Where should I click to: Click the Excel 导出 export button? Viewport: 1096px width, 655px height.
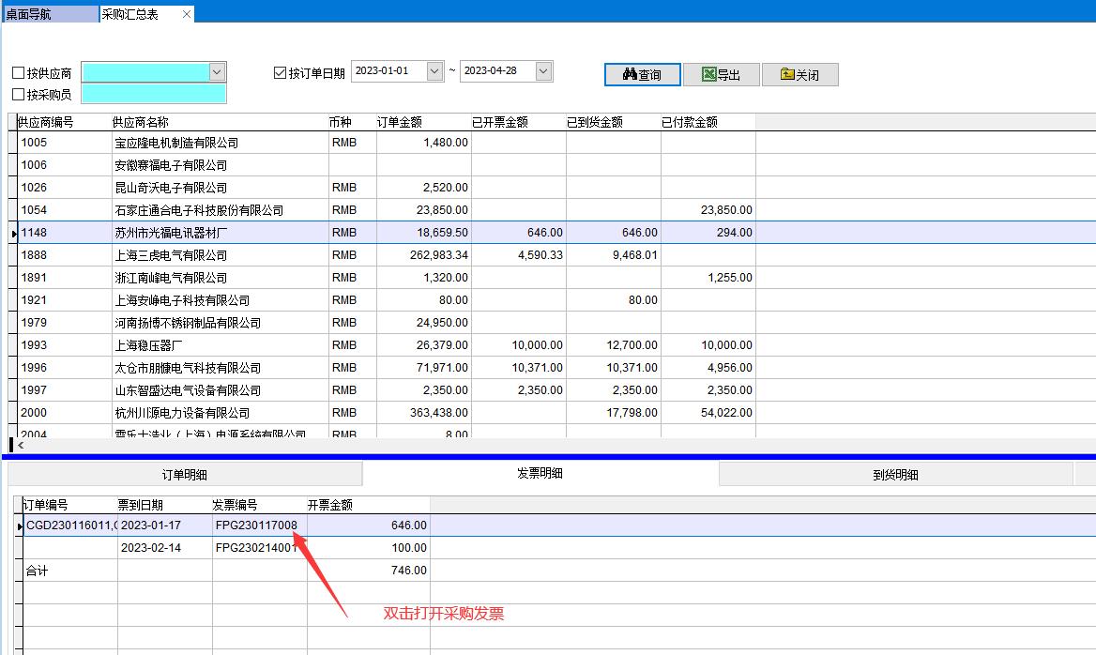[721, 75]
